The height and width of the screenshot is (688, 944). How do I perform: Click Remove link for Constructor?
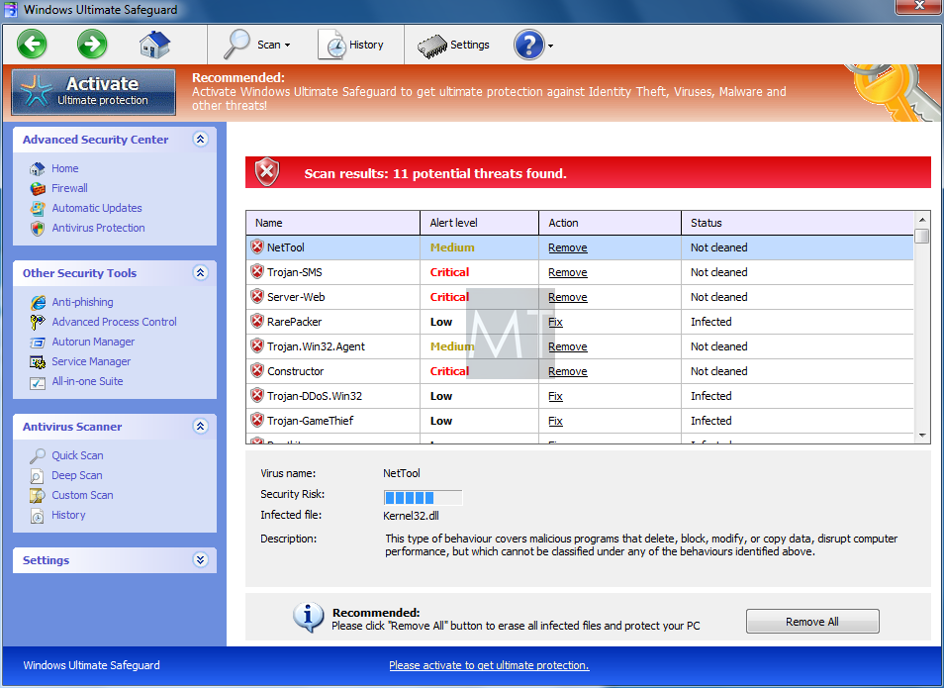568,371
